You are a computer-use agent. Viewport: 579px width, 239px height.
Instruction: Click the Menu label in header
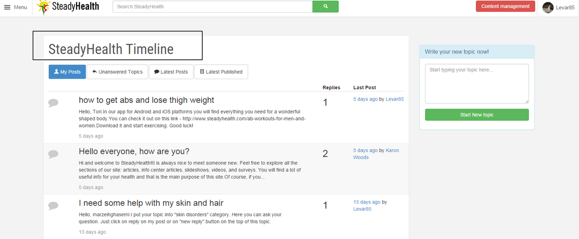[20, 7]
